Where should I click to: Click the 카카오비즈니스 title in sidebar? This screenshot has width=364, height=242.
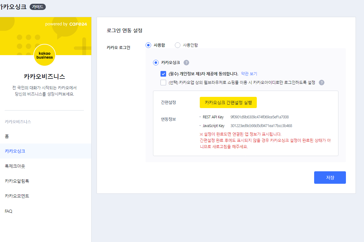point(44,77)
